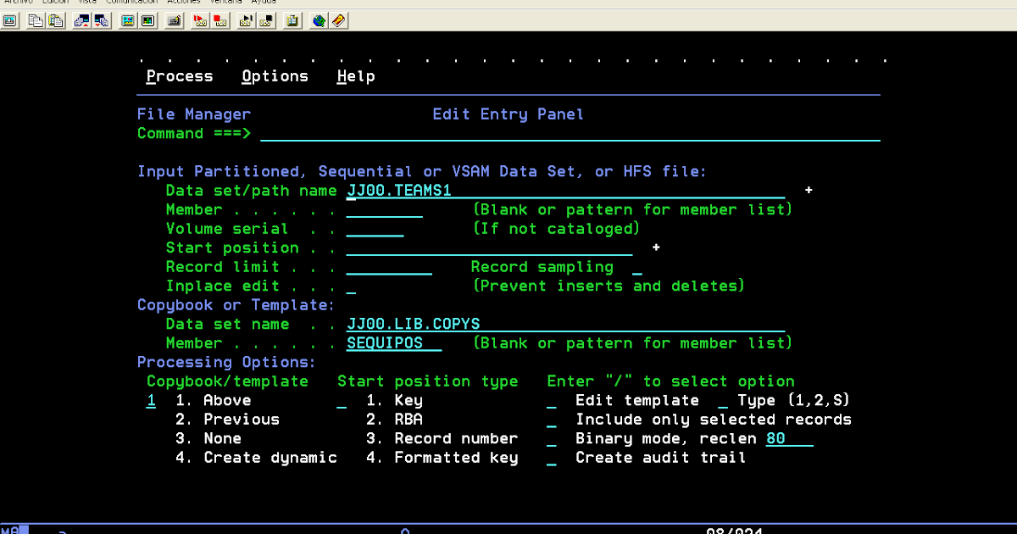Click the '(If not cataloged)' hint text
The width and height of the screenshot is (1017, 534).
(556, 229)
